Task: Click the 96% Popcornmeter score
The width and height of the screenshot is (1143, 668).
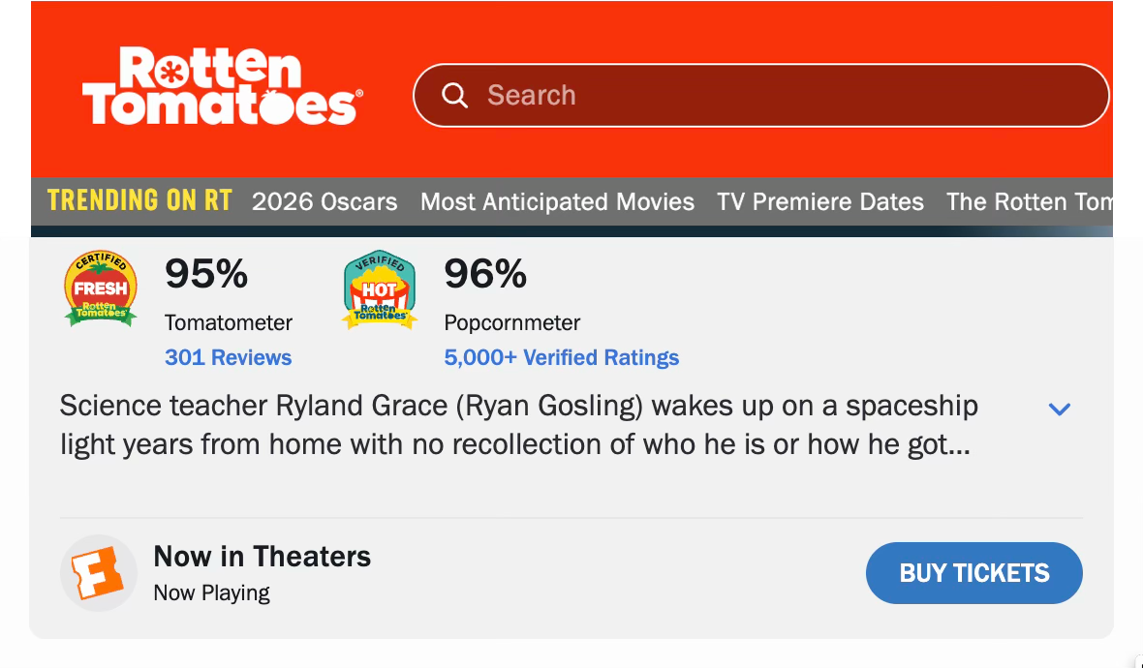Action: (485, 274)
